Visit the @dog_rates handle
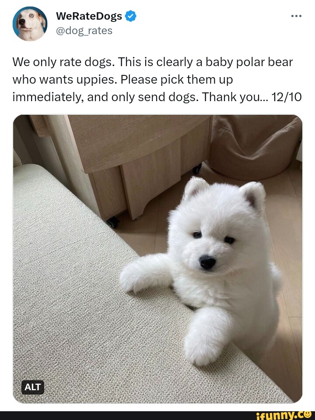 pyautogui.click(x=84, y=31)
